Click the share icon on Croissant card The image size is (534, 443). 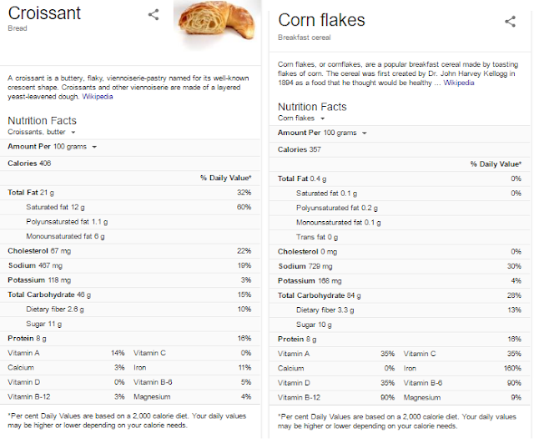[x=154, y=15]
